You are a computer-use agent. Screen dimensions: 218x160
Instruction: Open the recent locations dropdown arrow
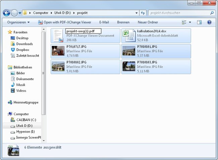pos(20,13)
